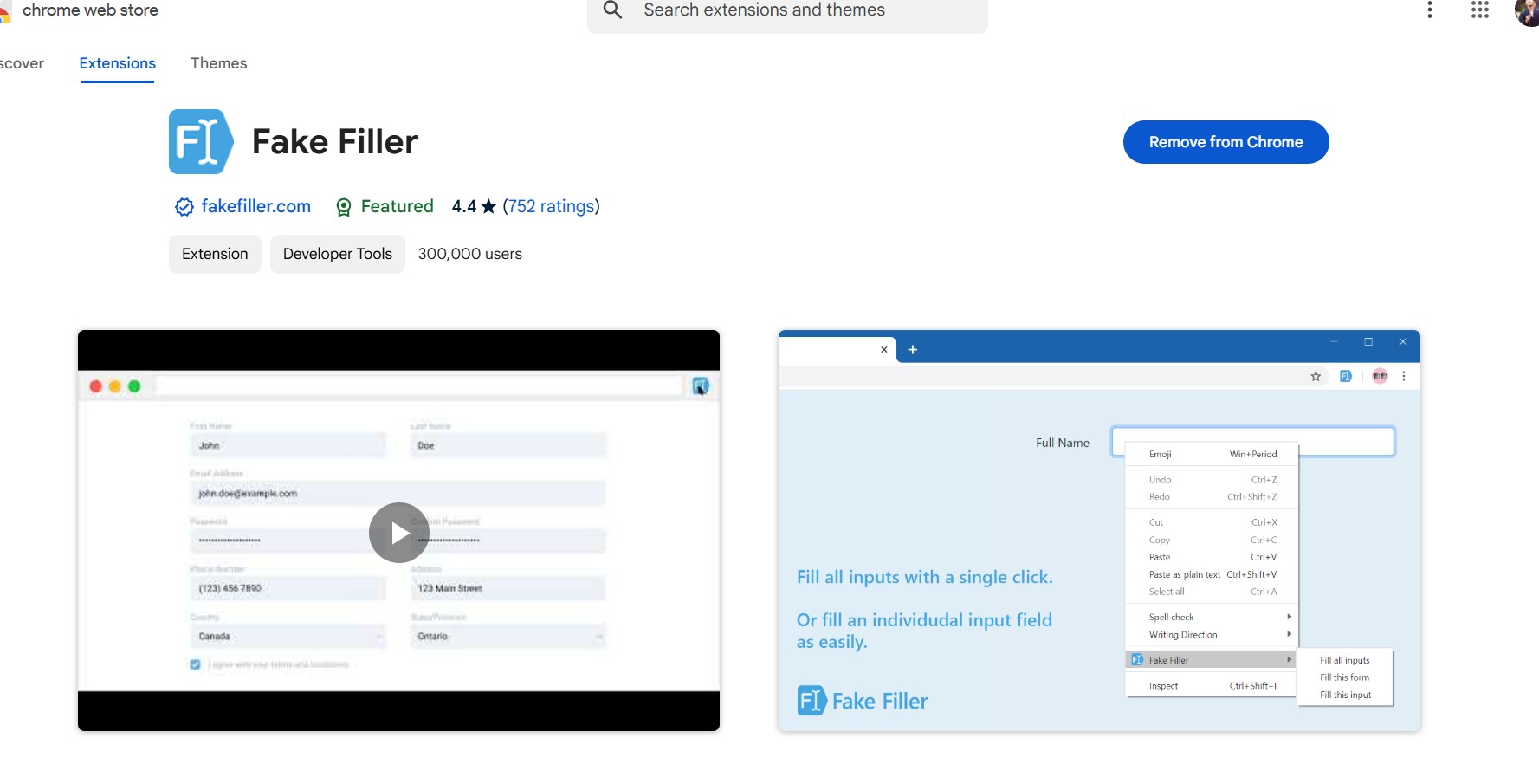Click the Featured award badge icon
Screen dimensions: 1539x777
(344, 207)
